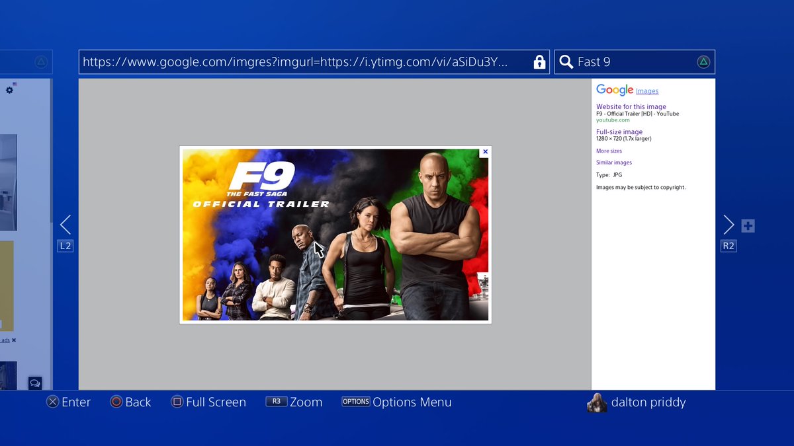Click the Full Screen square button hint

click(x=208, y=402)
